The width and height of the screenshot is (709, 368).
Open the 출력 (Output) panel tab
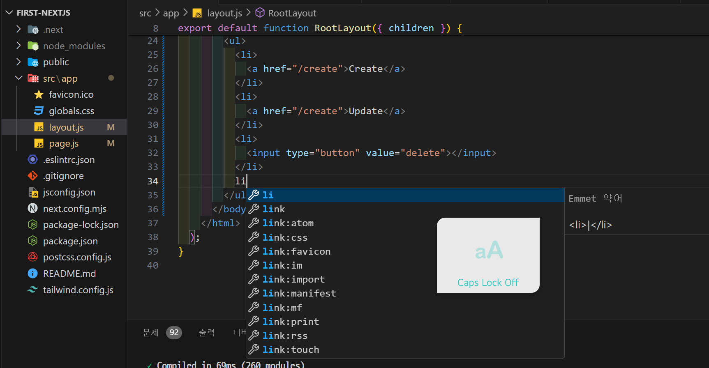207,333
